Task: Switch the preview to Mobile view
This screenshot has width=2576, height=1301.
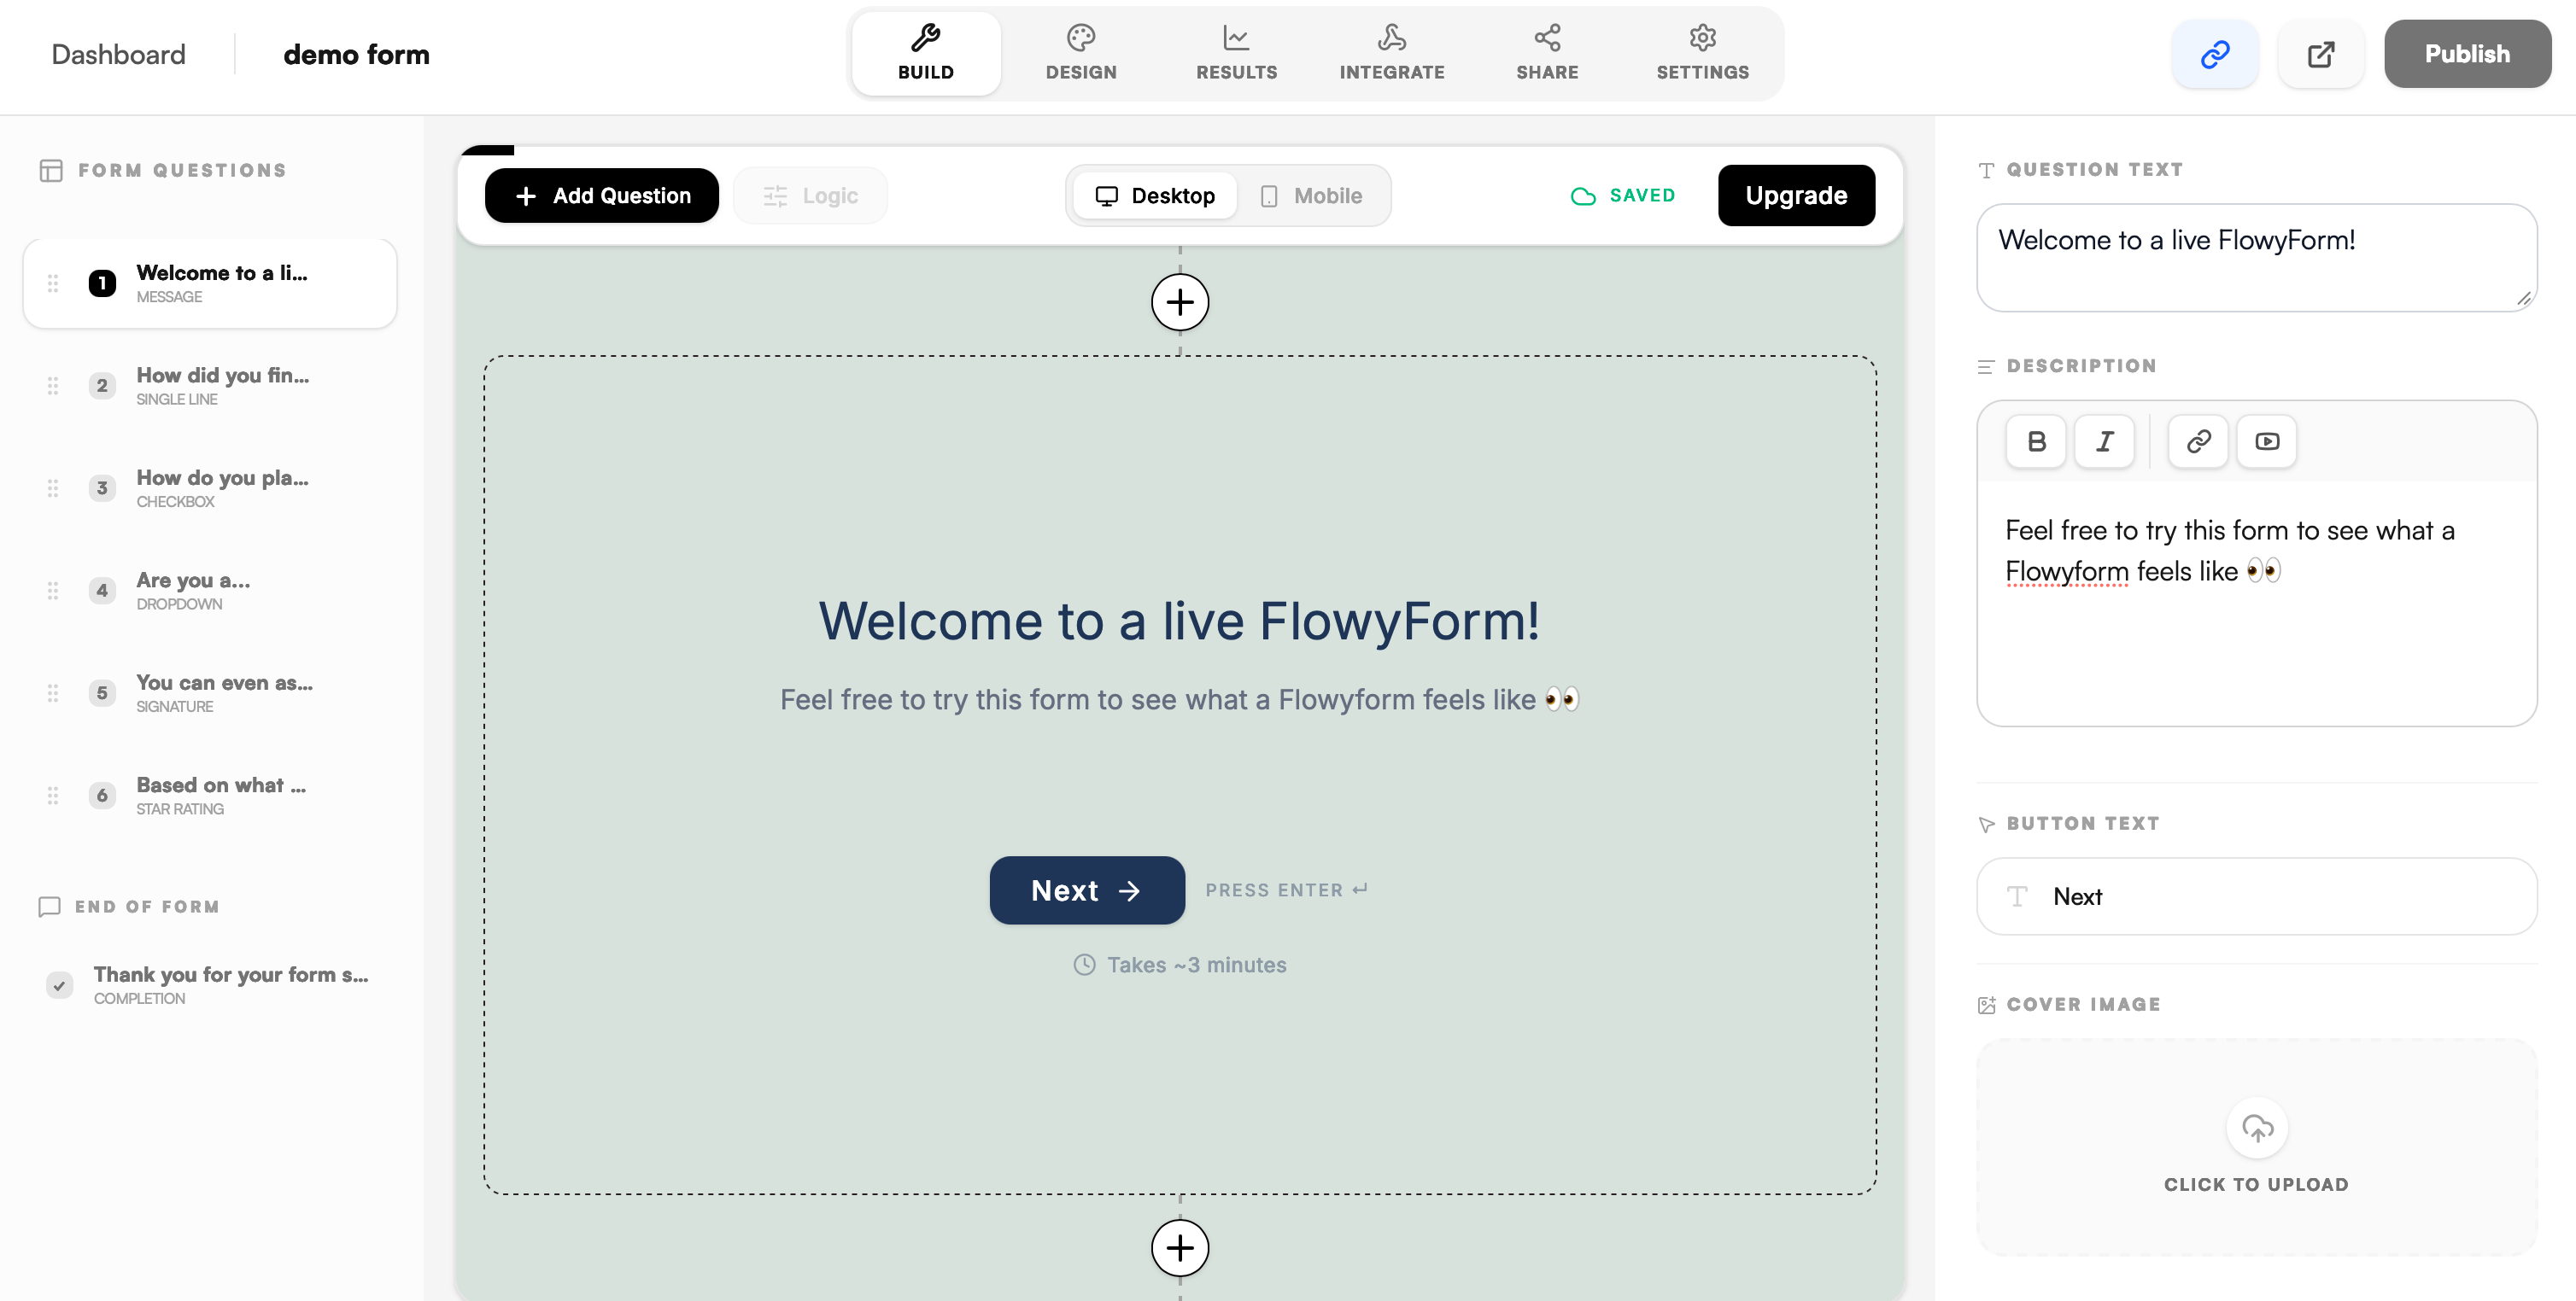Action: click(1311, 195)
